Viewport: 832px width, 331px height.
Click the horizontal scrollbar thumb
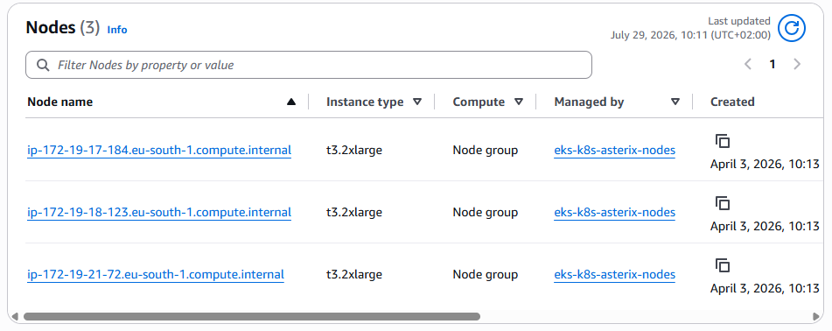[x=251, y=317]
